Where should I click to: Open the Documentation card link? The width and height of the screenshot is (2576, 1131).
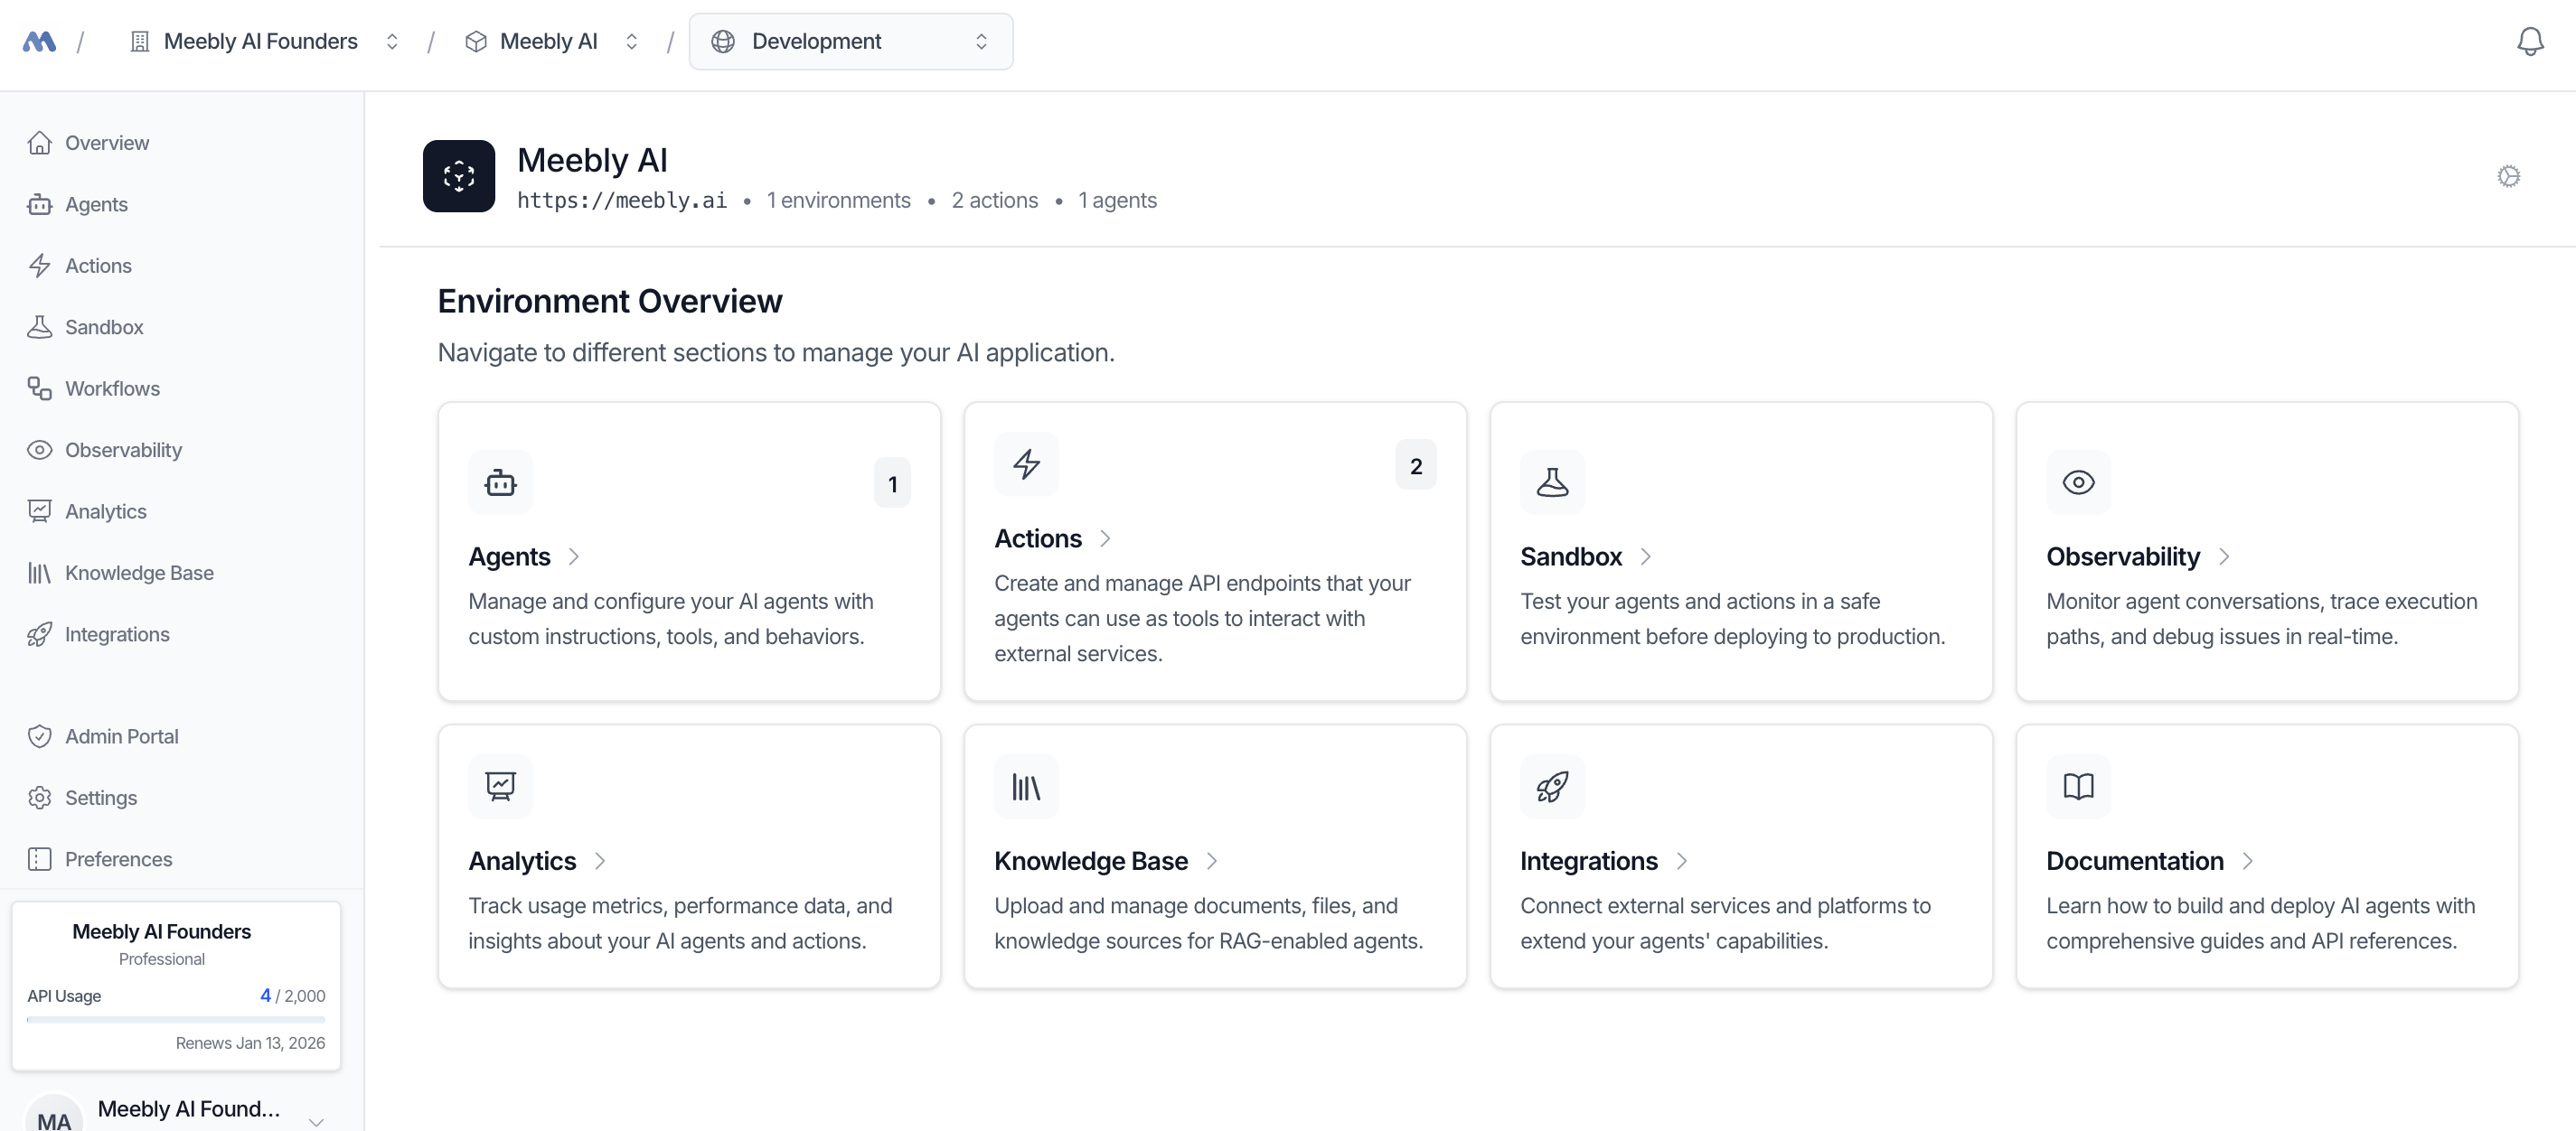[2134, 860]
